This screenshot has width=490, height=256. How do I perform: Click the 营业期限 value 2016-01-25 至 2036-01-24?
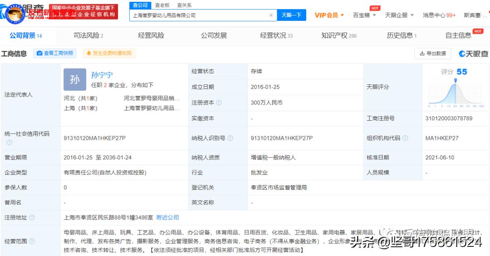pyautogui.click(x=98, y=158)
